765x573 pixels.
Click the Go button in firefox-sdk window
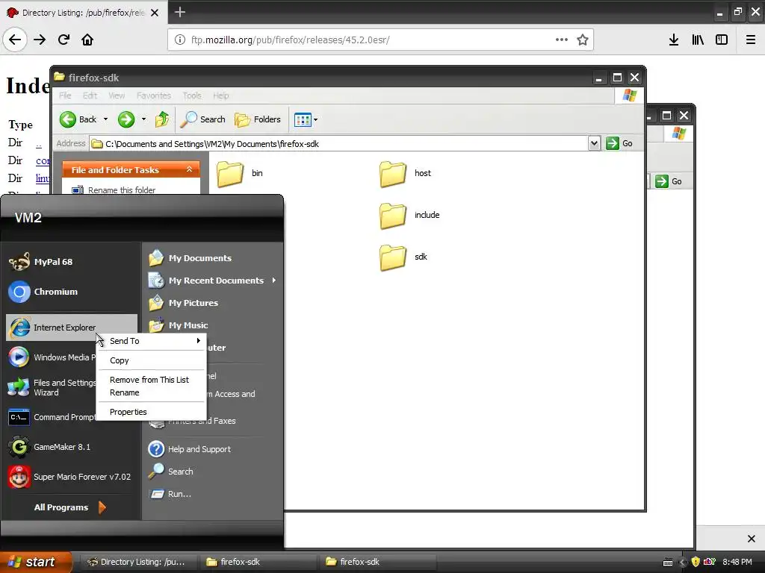pyautogui.click(x=619, y=143)
